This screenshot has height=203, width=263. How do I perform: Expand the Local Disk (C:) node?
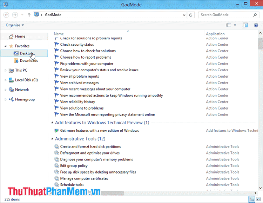[6, 80]
